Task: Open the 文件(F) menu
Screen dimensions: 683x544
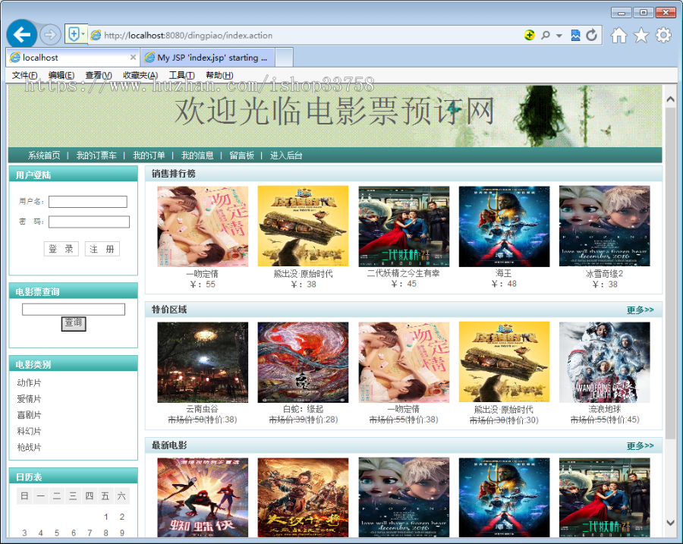Action: click(24, 75)
